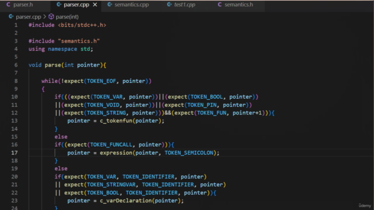The width and height of the screenshot is (374, 210).
Task: Click 'TOKEN_VAR' on line 10
Action: pos(108,97)
